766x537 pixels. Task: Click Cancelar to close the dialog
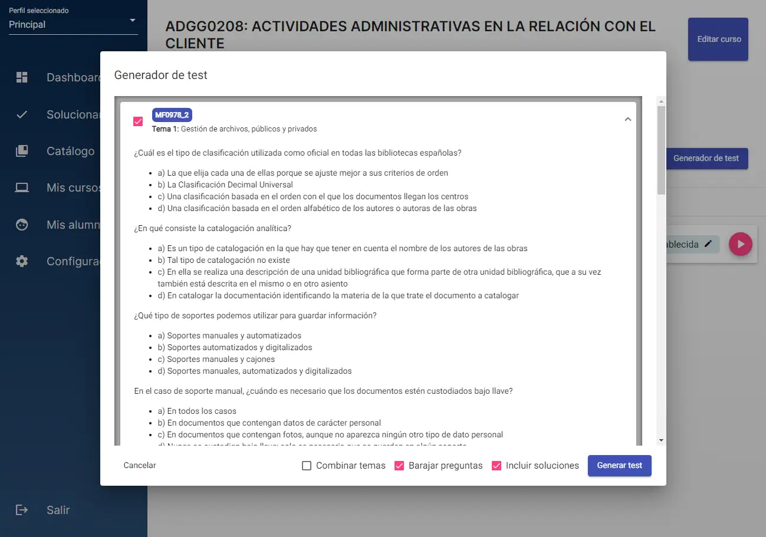click(x=140, y=466)
